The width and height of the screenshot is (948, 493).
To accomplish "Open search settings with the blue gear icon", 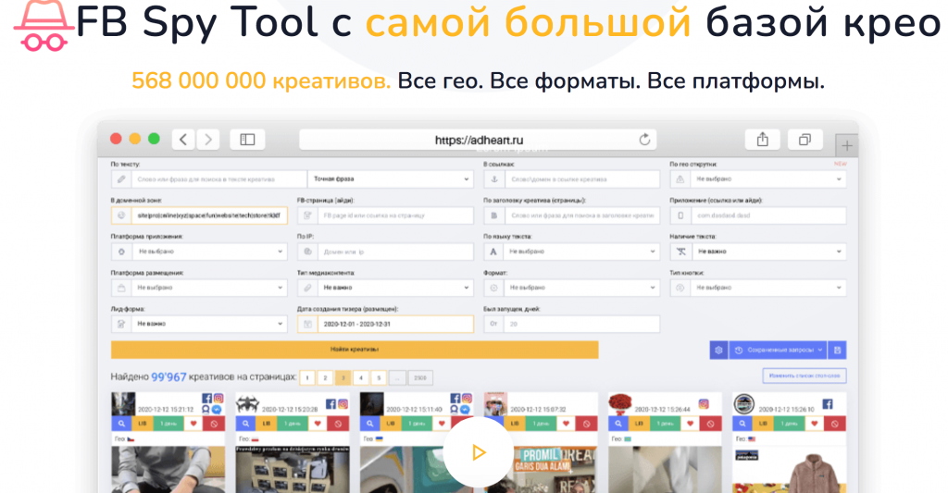I will point(718,350).
